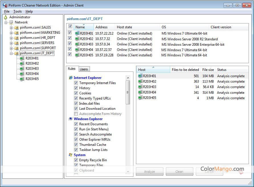Click the Clean button
This screenshot has height=187, width=254.
pyautogui.click(x=179, y=172)
